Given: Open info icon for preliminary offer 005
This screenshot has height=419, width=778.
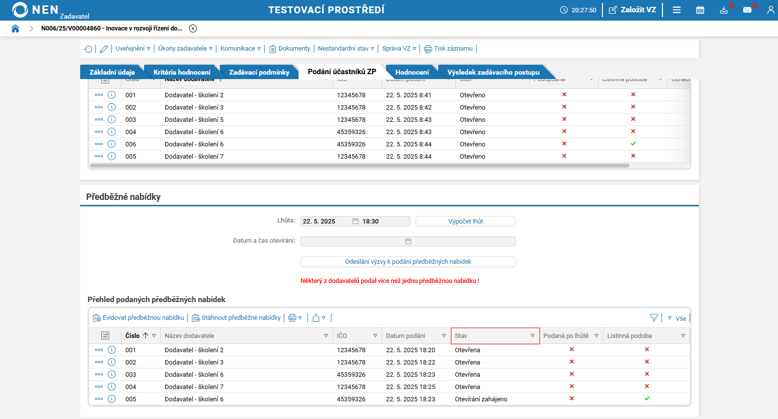Looking at the screenshot, I should (x=112, y=399).
